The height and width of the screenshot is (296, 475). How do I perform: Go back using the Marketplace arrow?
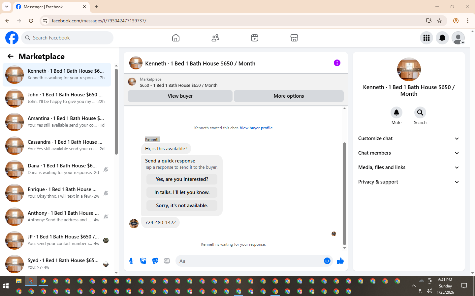click(11, 56)
